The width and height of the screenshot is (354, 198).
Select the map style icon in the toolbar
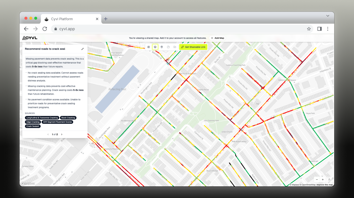tap(149, 47)
